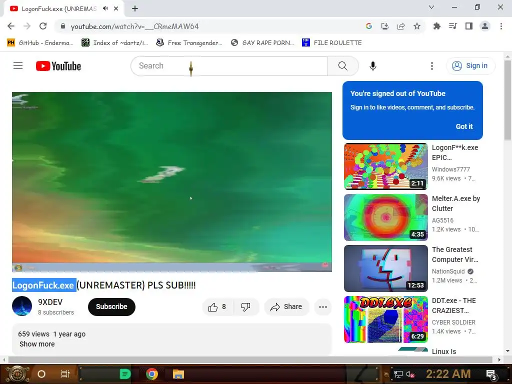Image resolution: width=512 pixels, height=384 pixels.
Task: Open Melter.A.exe by Clutter title
Action: pyautogui.click(x=456, y=203)
